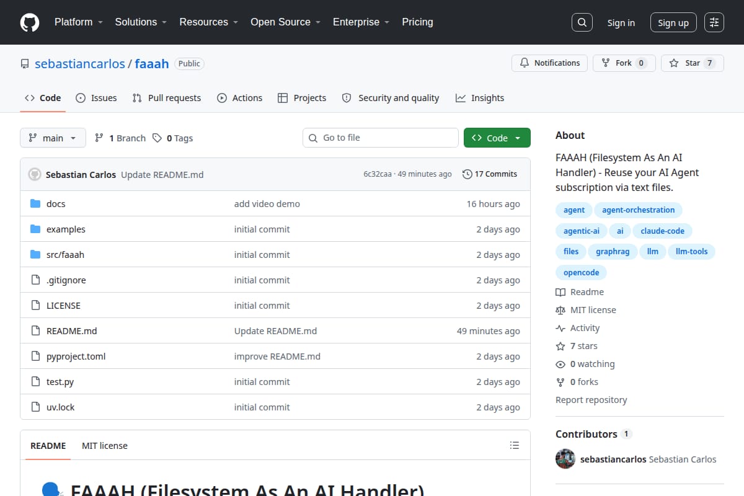Click the Go to file search field

(x=381, y=138)
